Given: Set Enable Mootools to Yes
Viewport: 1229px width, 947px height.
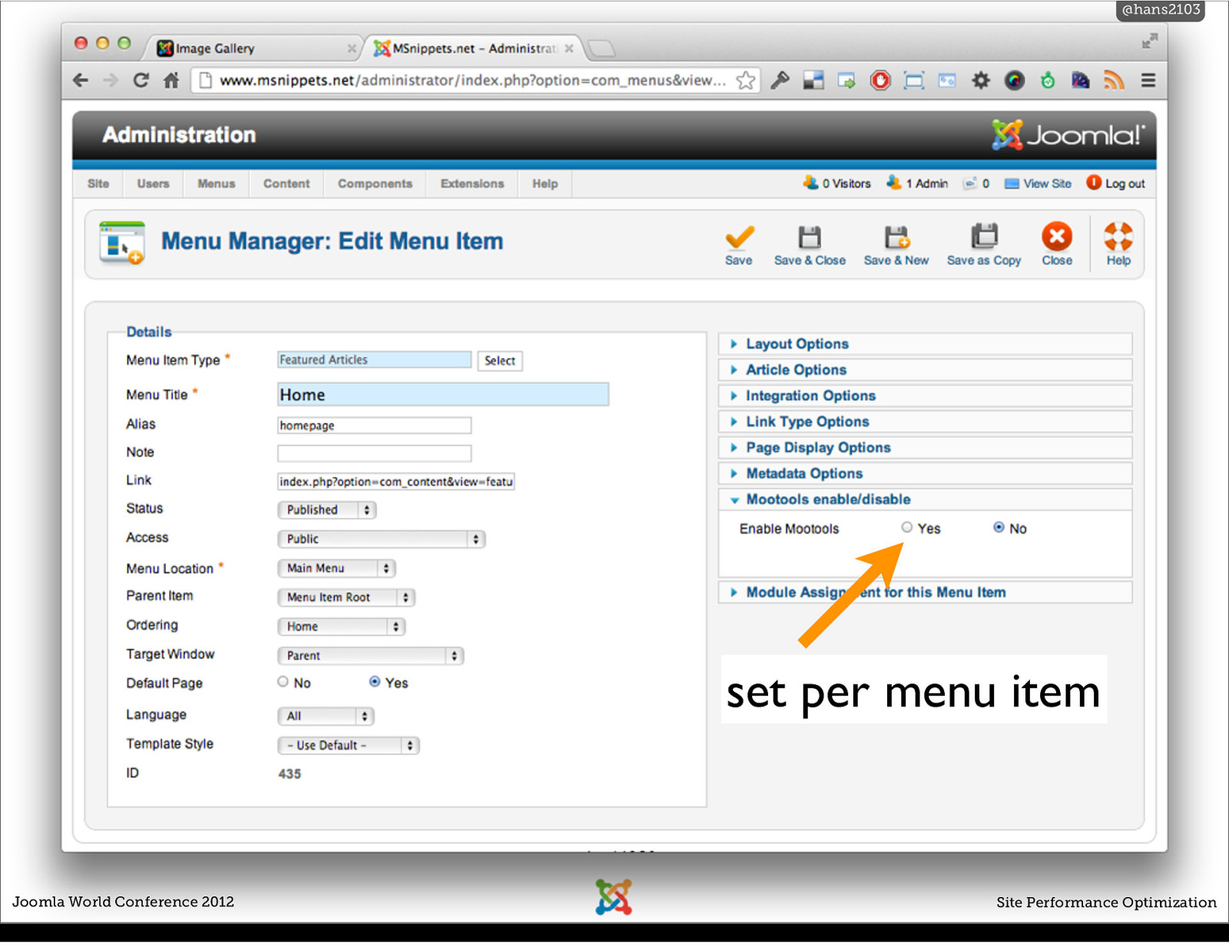Looking at the screenshot, I should point(907,527).
